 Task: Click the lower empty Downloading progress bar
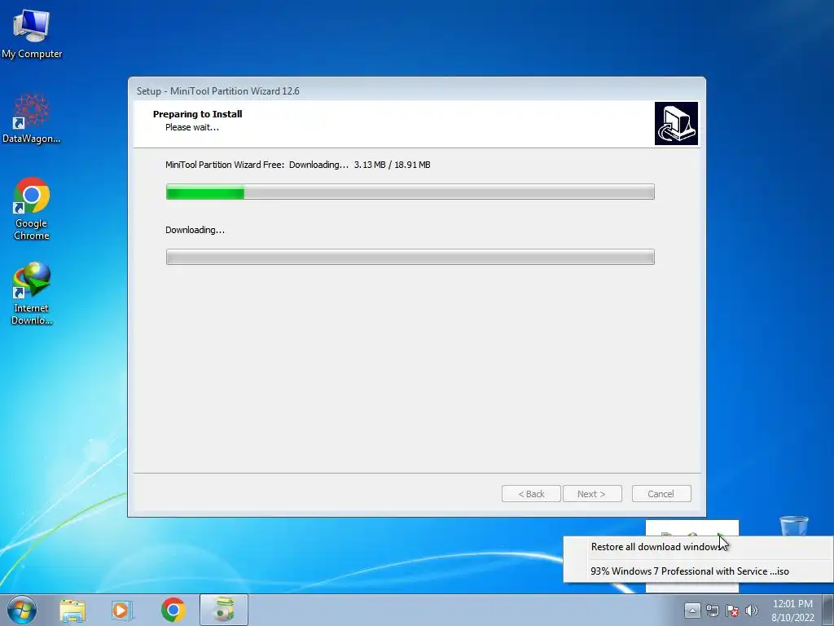[x=410, y=257]
